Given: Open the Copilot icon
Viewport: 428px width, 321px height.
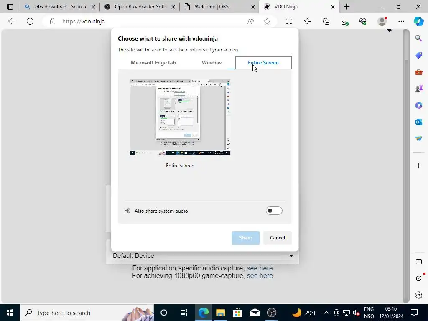Looking at the screenshot, I should 418,21.
